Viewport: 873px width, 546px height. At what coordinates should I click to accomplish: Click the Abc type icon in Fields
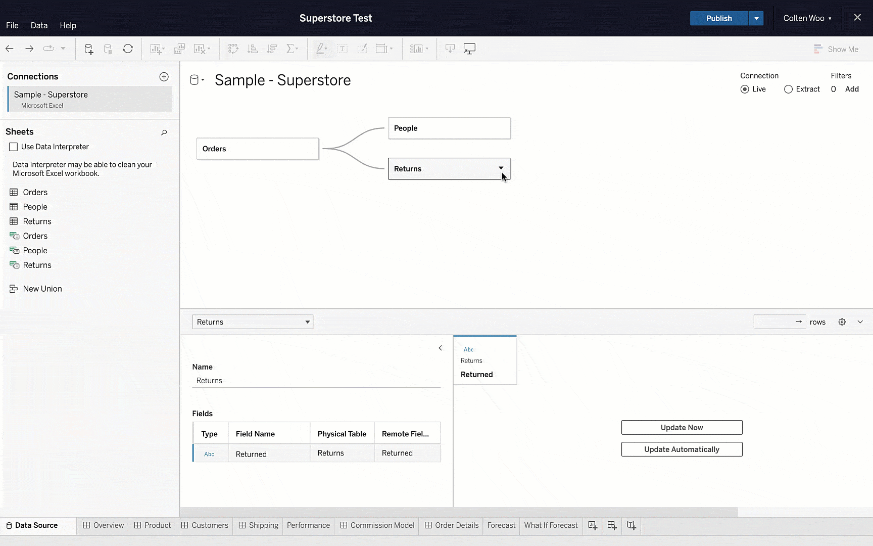[x=209, y=454]
